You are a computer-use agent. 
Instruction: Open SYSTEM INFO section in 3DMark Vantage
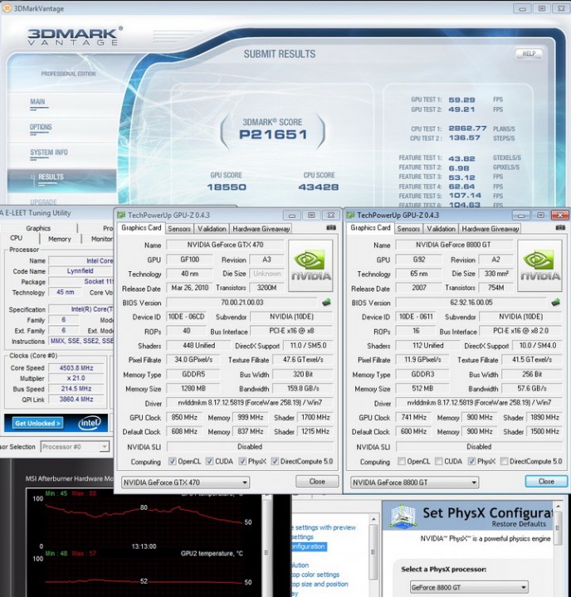pyautogui.click(x=49, y=153)
